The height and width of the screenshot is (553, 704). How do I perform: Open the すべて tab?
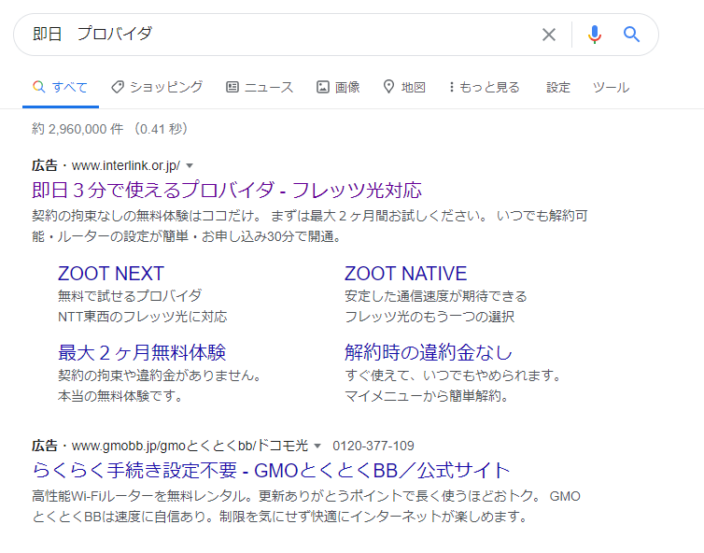[61, 87]
